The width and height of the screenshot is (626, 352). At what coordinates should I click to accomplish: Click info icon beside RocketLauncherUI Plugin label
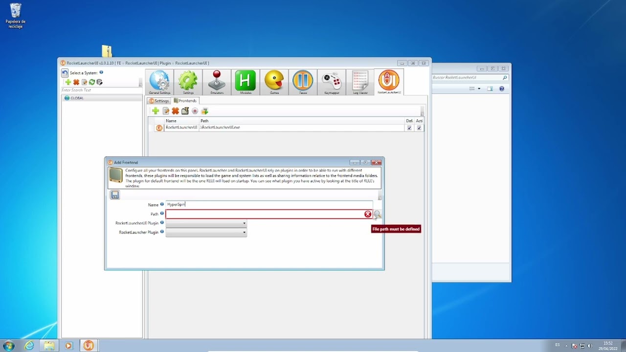pos(162,222)
